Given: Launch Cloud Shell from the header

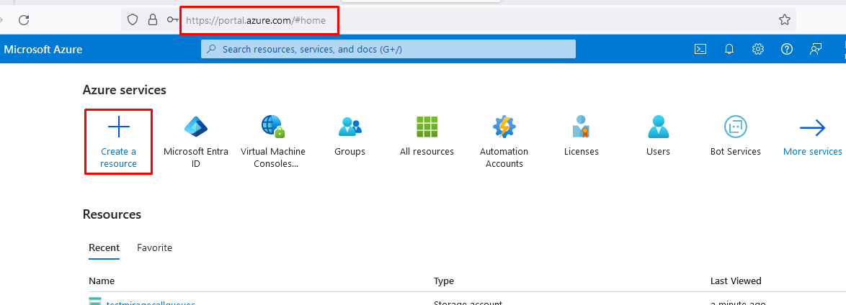Looking at the screenshot, I should point(700,49).
